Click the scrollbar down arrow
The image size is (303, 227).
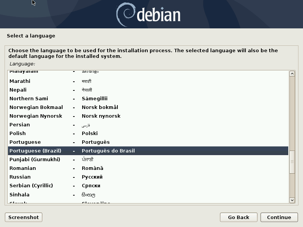click(292, 200)
